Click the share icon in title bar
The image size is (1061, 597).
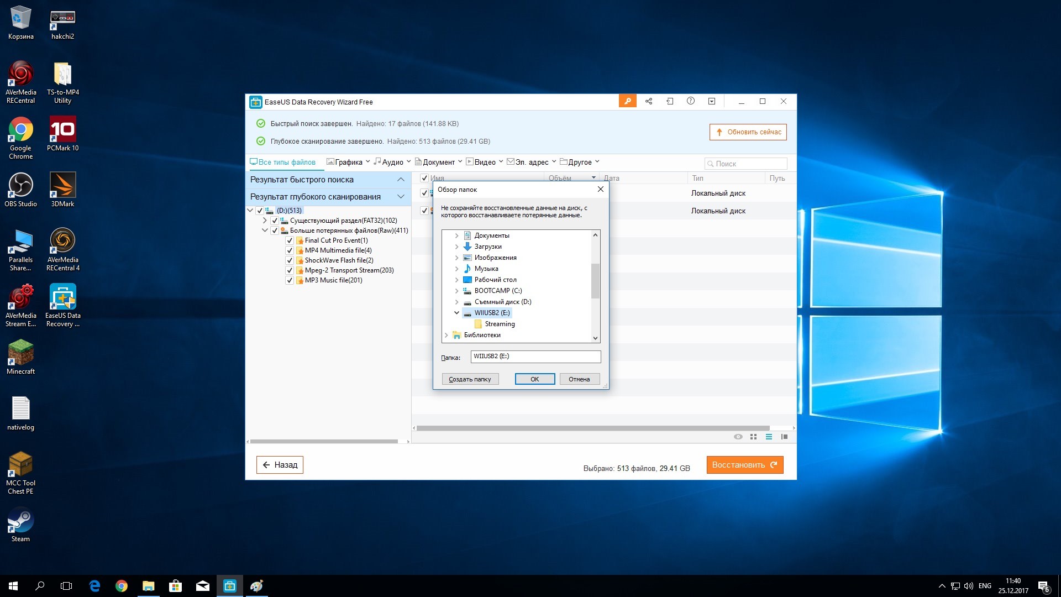click(x=649, y=101)
